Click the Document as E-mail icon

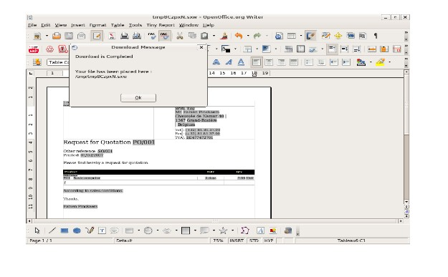pyautogui.click(x=82, y=36)
